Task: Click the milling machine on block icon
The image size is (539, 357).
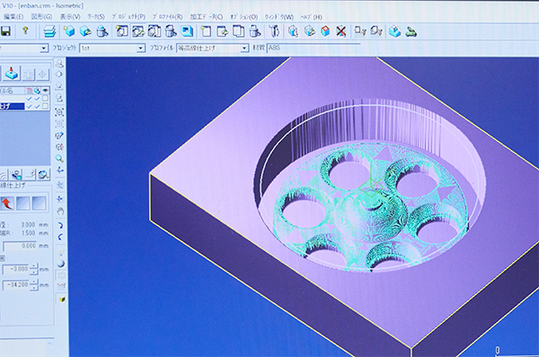Action: [395, 31]
